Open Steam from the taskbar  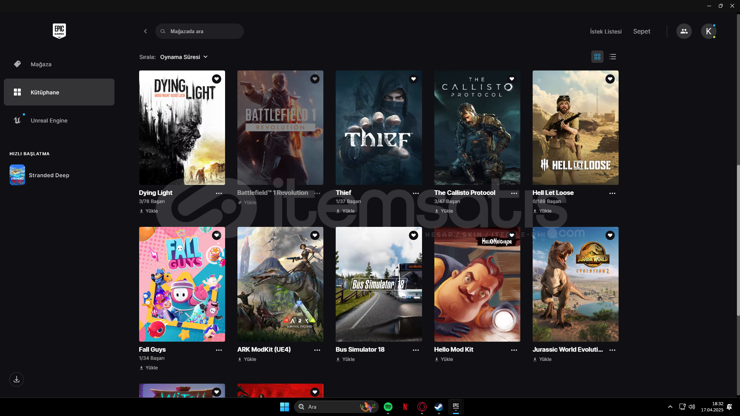pyautogui.click(x=439, y=407)
